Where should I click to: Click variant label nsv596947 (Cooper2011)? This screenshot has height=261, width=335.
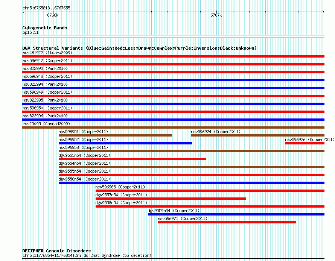(x=47, y=61)
